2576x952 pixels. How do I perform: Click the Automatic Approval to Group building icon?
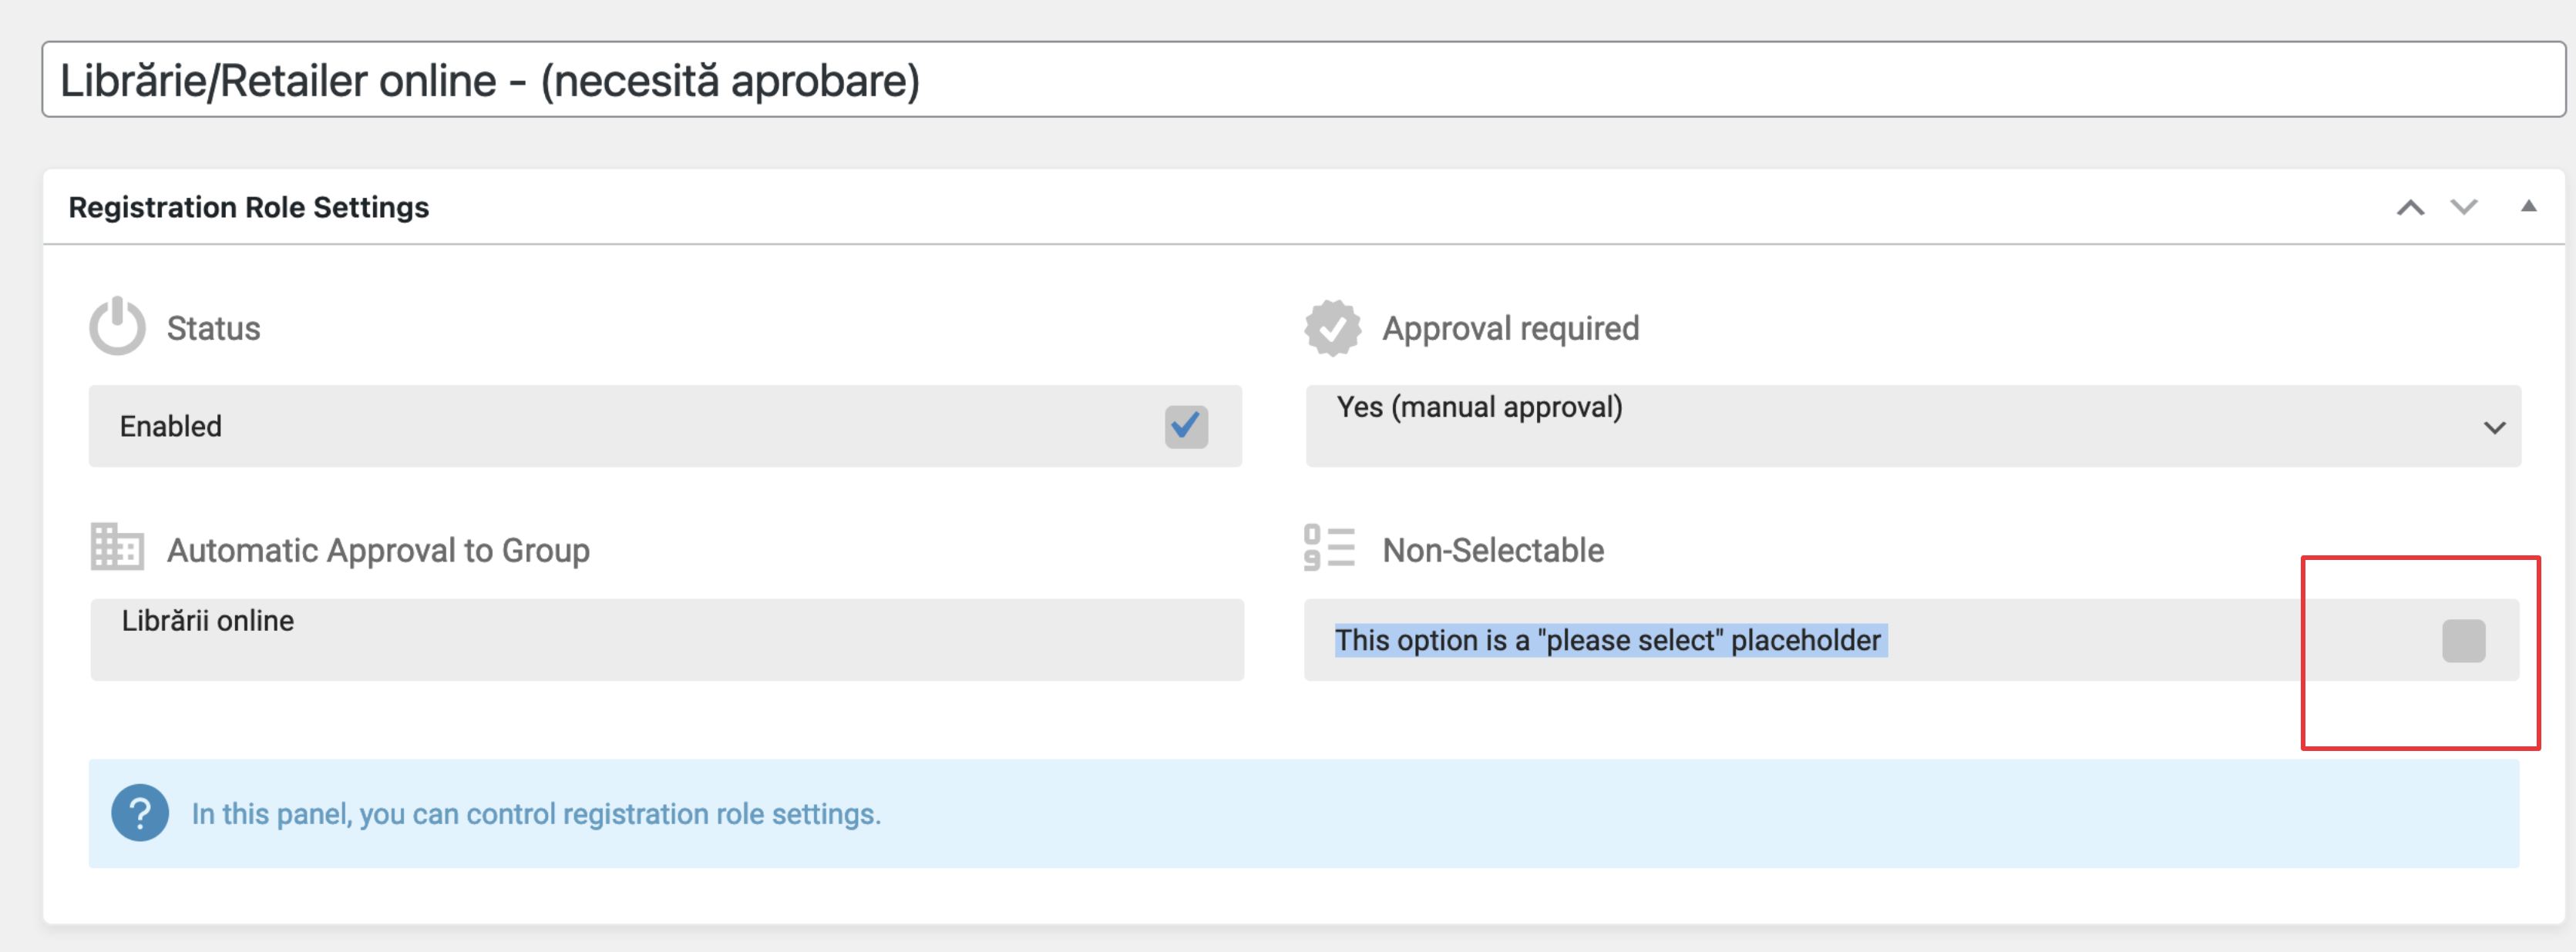[117, 546]
